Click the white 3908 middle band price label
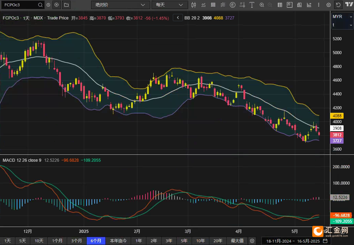 coord(337,128)
